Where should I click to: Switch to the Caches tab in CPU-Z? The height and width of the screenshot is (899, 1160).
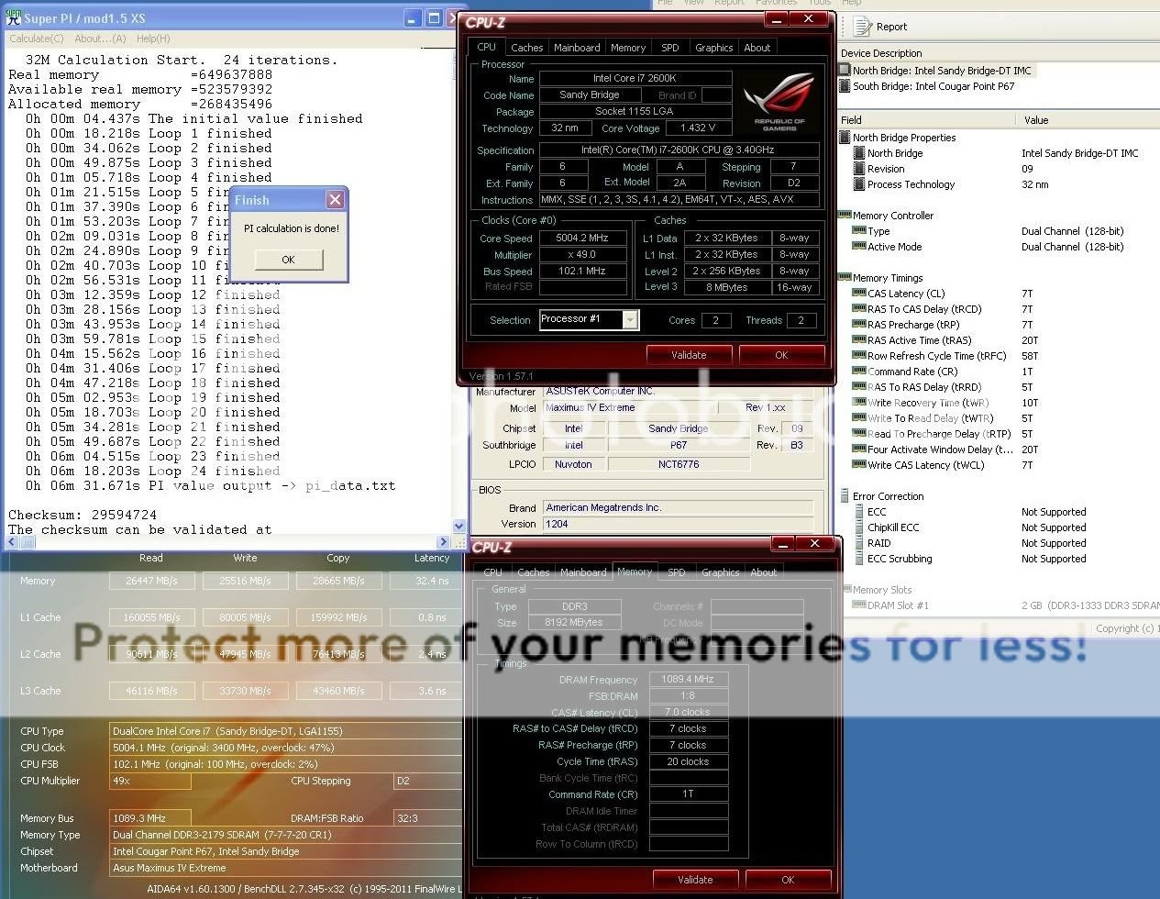(526, 48)
